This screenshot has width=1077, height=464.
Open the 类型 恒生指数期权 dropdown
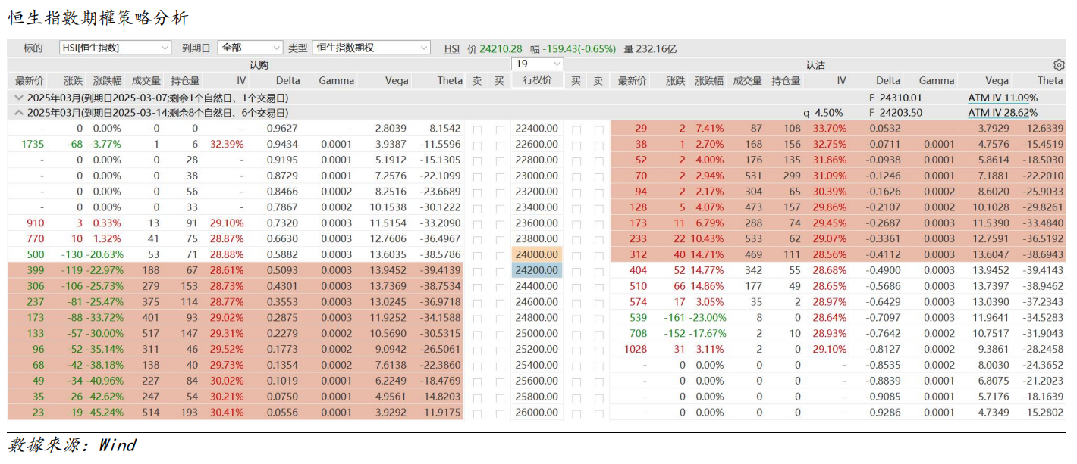(x=372, y=48)
